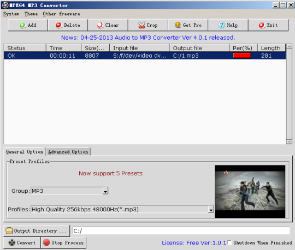Switch to the General Option tab
Image resolution: width=295 pixels, height=250 pixels.
pos(25,152)
